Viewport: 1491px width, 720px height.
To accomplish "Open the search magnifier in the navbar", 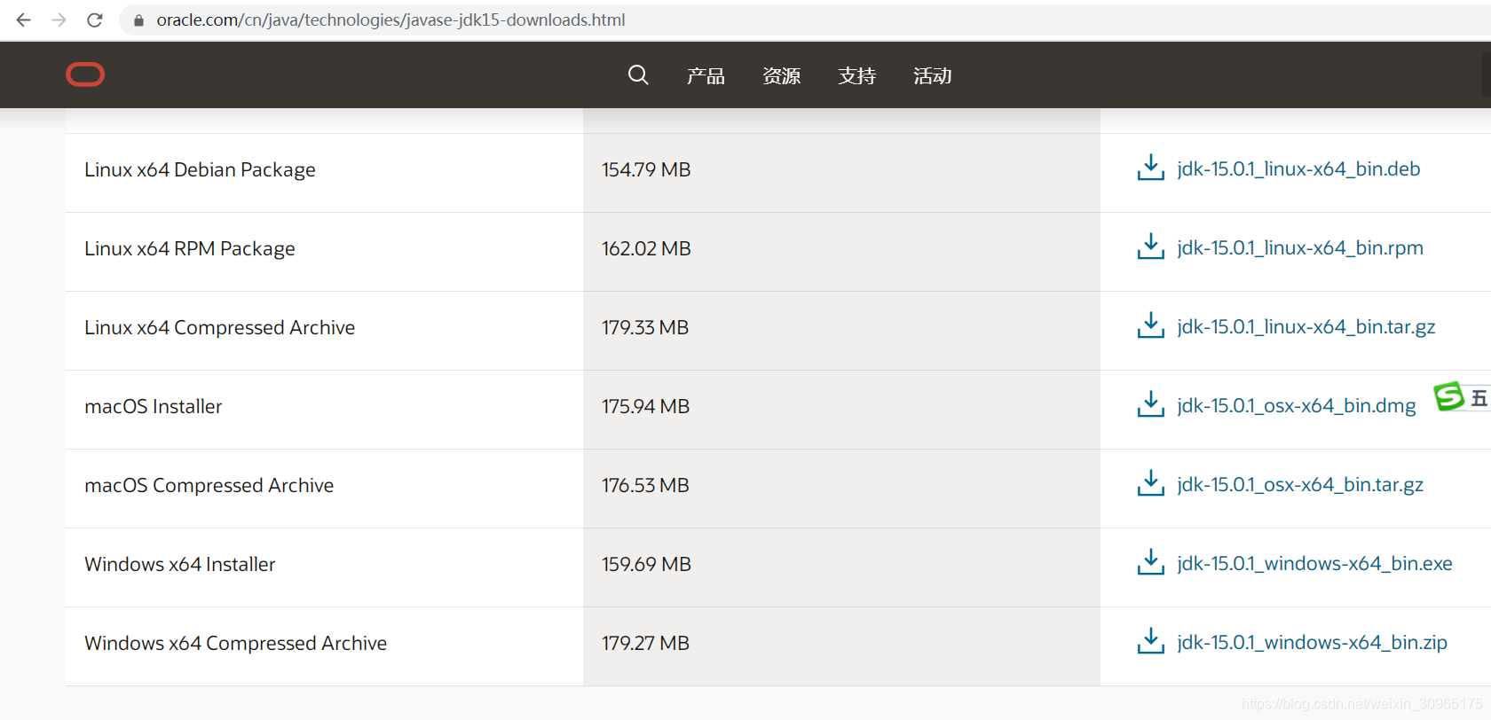I will tap(638, 74).
